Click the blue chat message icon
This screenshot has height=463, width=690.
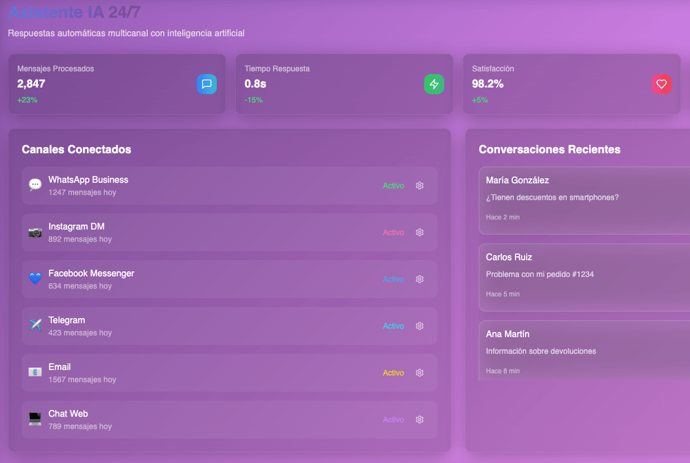coord(207,84)
